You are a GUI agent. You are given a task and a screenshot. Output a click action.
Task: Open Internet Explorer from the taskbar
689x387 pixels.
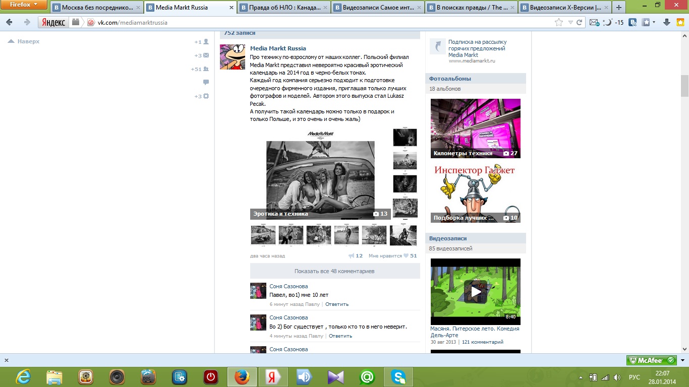23,376
